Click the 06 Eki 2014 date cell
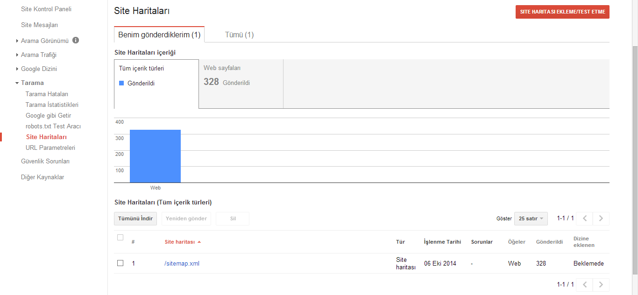The width and height of the screenshot is (638, 295). pos(440,263)
